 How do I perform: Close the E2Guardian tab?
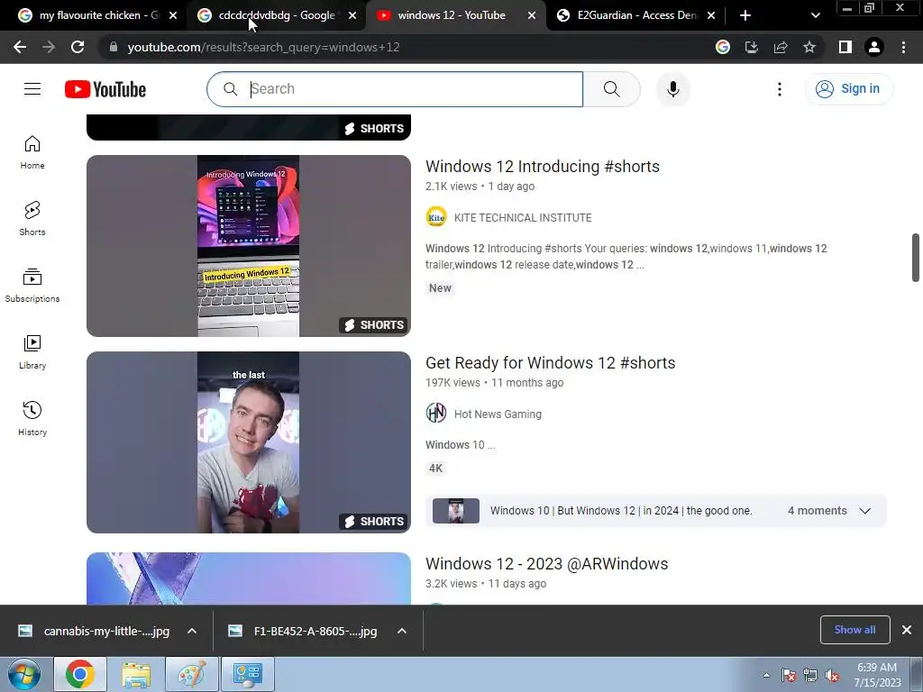click(711, 15)
